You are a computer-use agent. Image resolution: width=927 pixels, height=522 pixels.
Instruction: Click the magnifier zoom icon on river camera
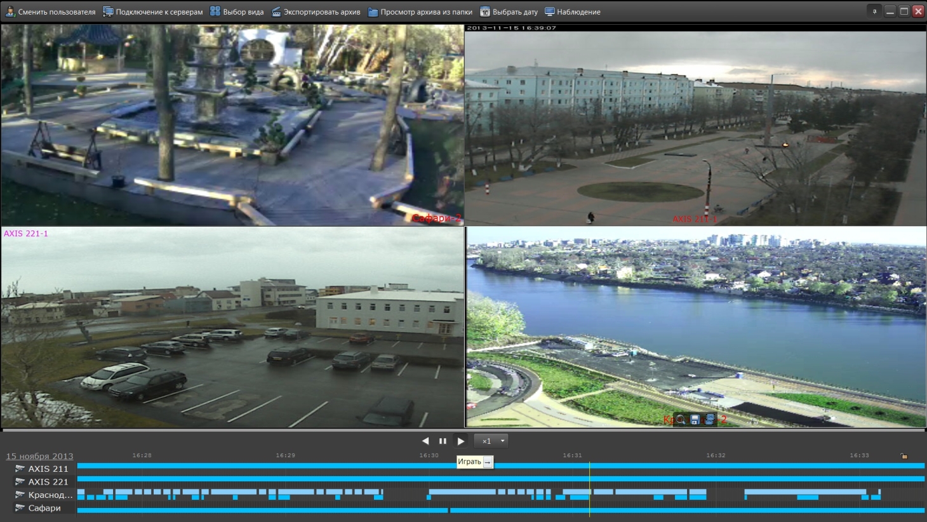(x=681, y=420)
